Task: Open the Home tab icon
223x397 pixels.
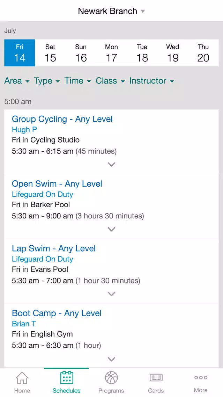Action: click(22, 378)
